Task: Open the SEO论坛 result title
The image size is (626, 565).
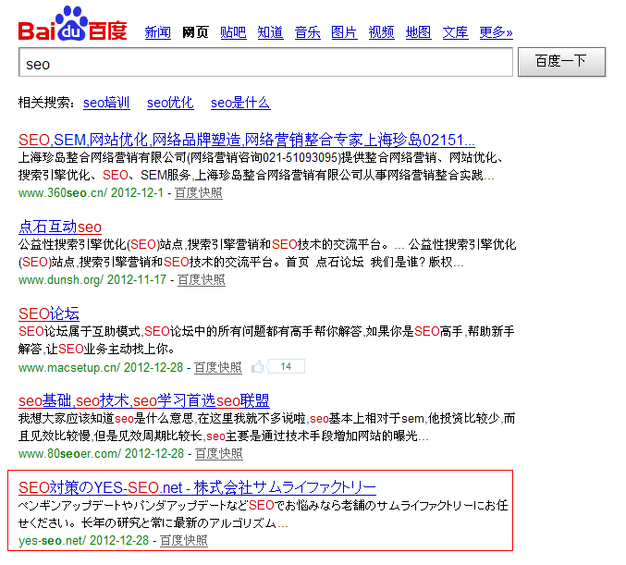Action: point(49,313)
